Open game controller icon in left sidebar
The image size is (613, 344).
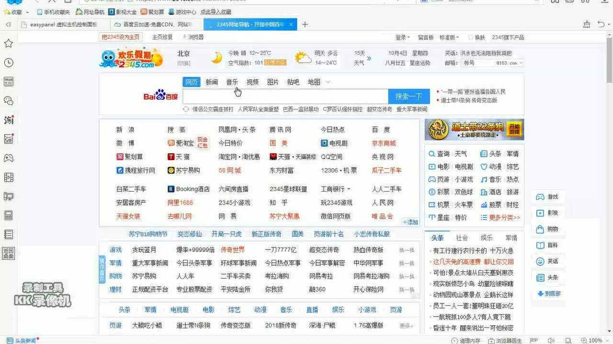pyautogui.click(x=8, y=158)
